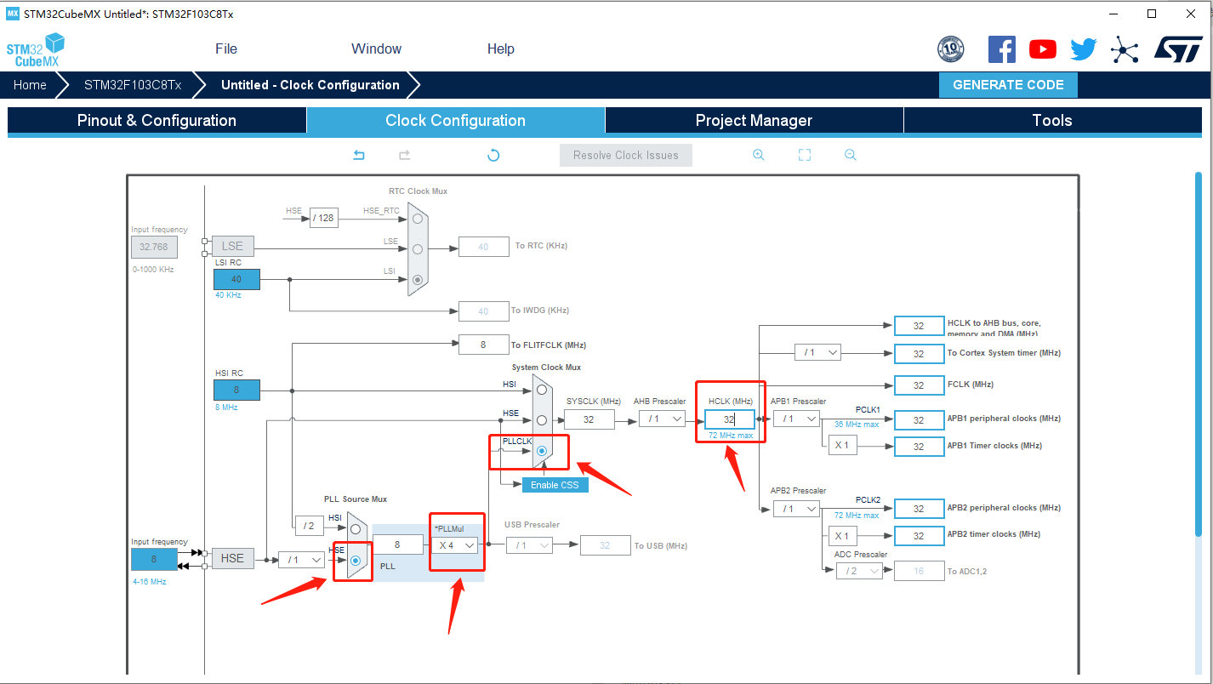Select HSE in the System Clock Mux
This screenshot has width=1213, height=684.
point(541,420)
